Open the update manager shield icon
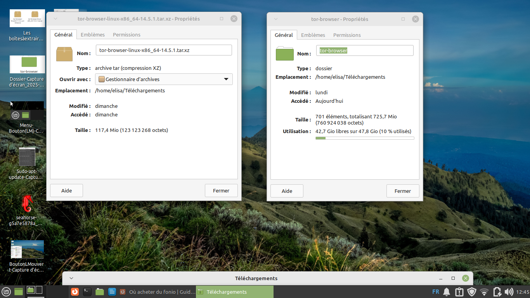This screenshot has height=298, width=530. [x=472, y=292]
